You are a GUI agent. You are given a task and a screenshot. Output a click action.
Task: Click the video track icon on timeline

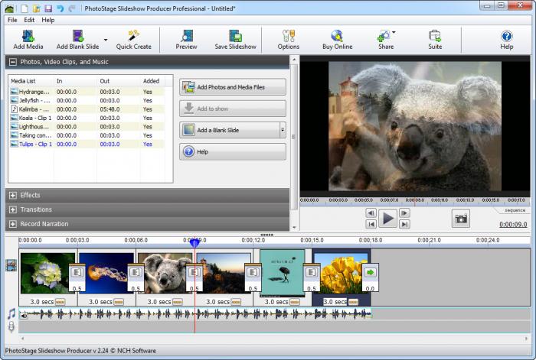[x=11, y=265]
